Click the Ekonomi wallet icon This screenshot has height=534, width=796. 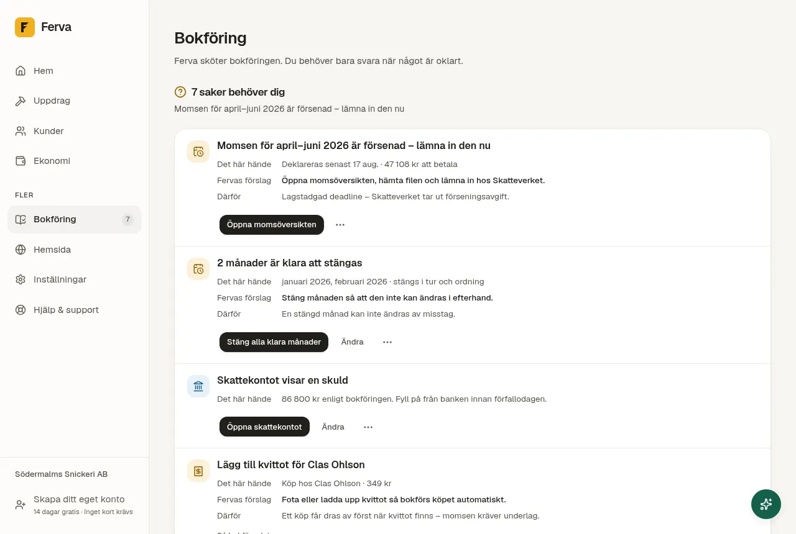click(x=21, y=161)
